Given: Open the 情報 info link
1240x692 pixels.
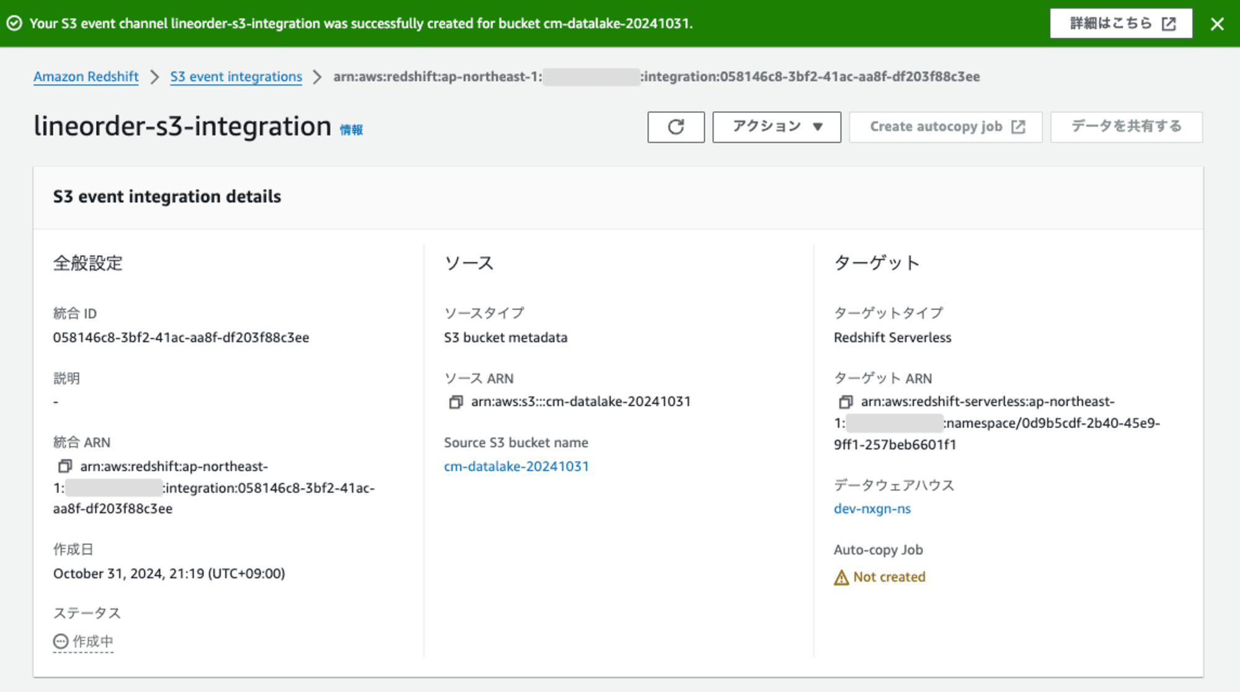Looking at the screenshot, I should pos(351,130).
